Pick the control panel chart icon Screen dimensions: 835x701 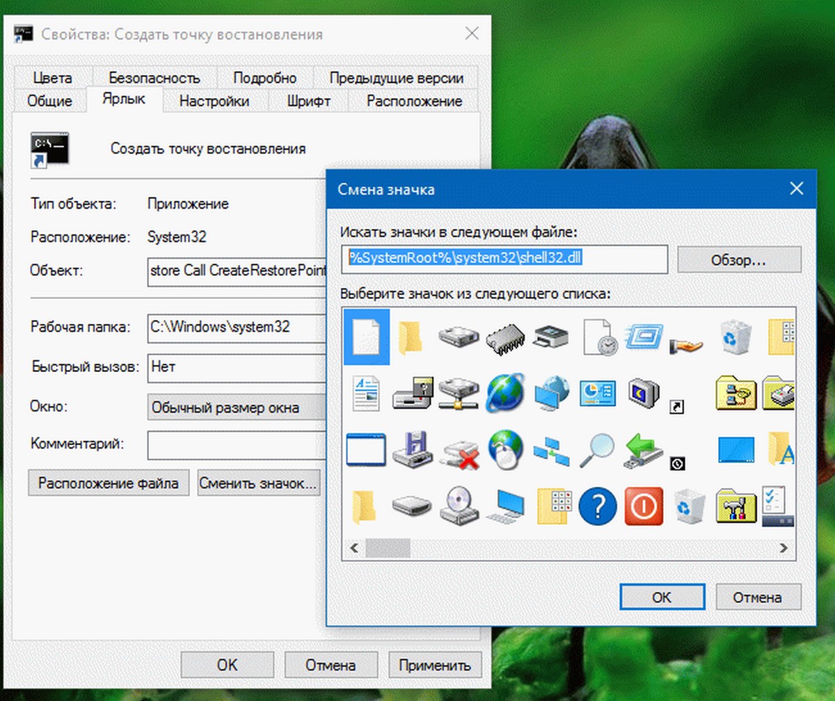[x=598, y=394]
